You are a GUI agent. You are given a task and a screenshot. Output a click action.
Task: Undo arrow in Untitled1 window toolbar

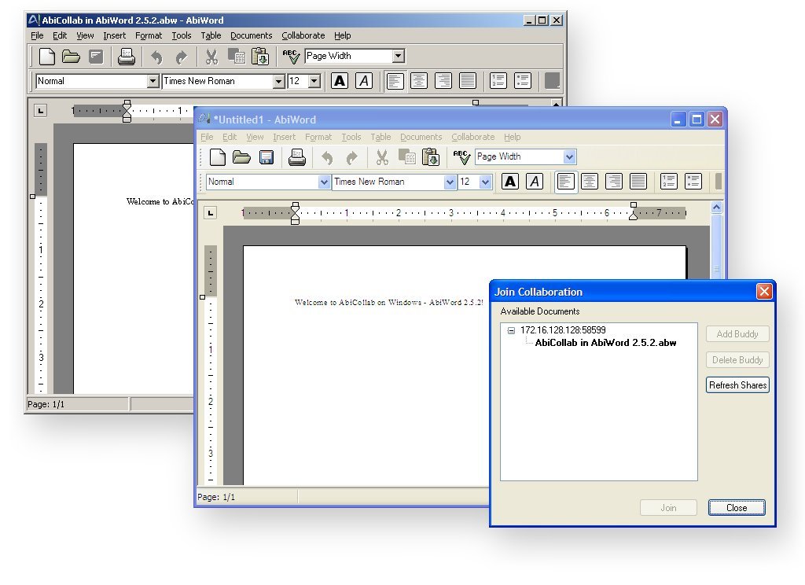pos(327,158)
